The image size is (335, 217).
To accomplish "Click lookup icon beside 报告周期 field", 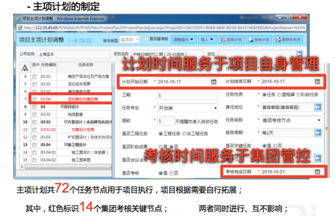I will tap(318, 133).
